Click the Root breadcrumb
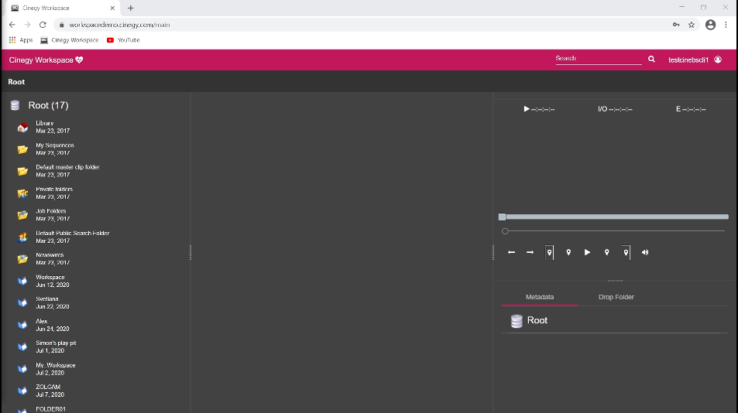Viewport: 738px width, 413px height. click(16, 82)
